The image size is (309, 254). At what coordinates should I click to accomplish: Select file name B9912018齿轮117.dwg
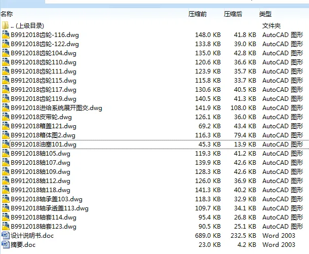click(44, 90)
